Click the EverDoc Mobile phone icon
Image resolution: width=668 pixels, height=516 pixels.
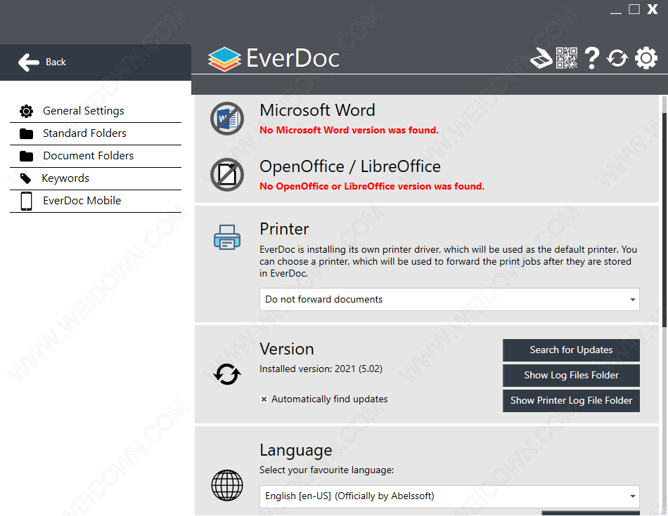point(27,201)
